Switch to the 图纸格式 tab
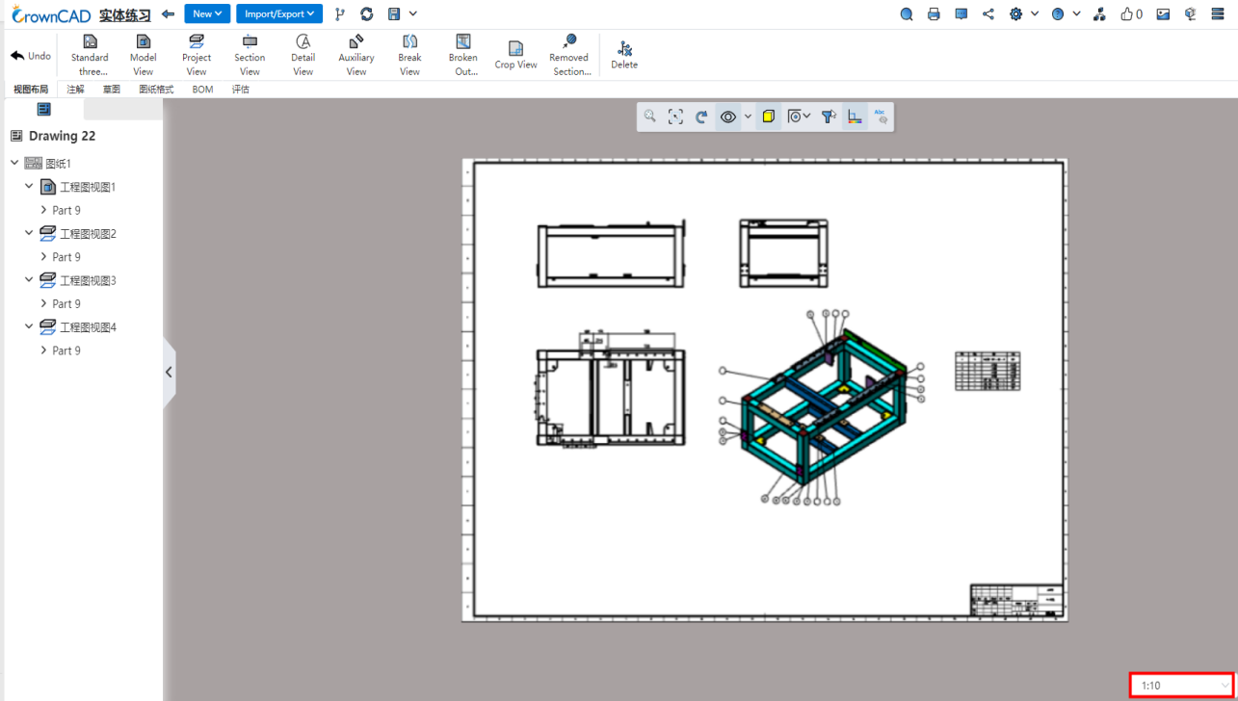This screenshot has width=1238, height=701. [156, 90]
